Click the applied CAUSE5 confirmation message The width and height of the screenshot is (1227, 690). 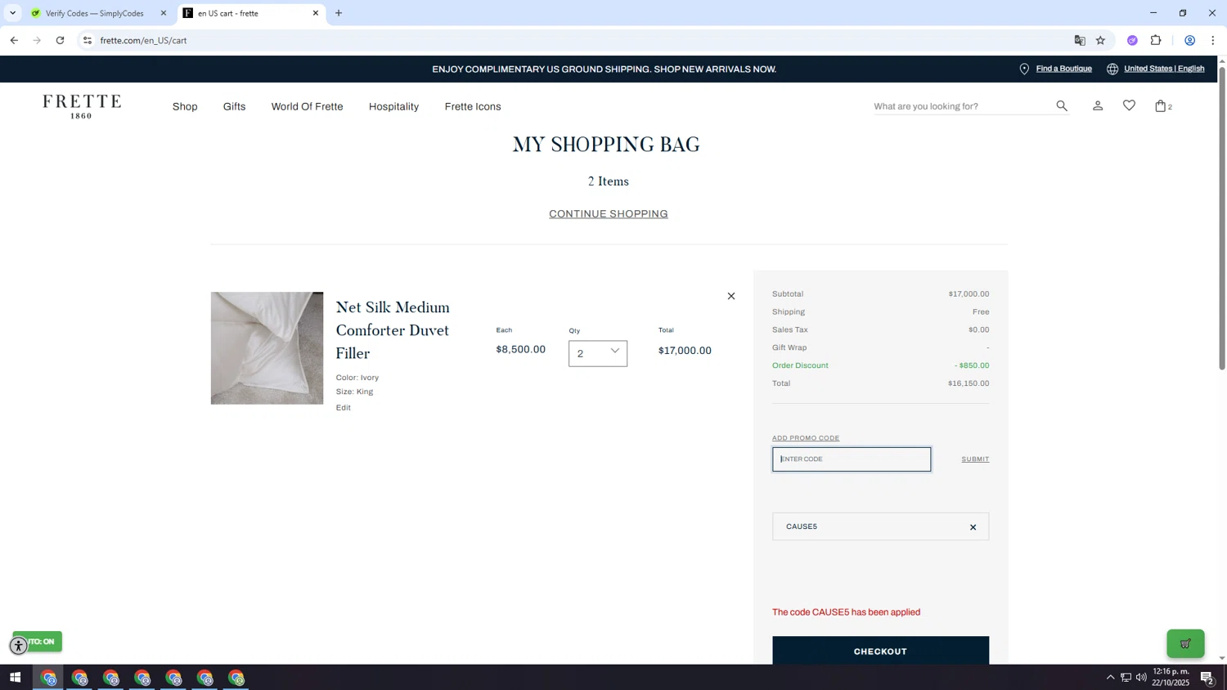pos(846,612)
